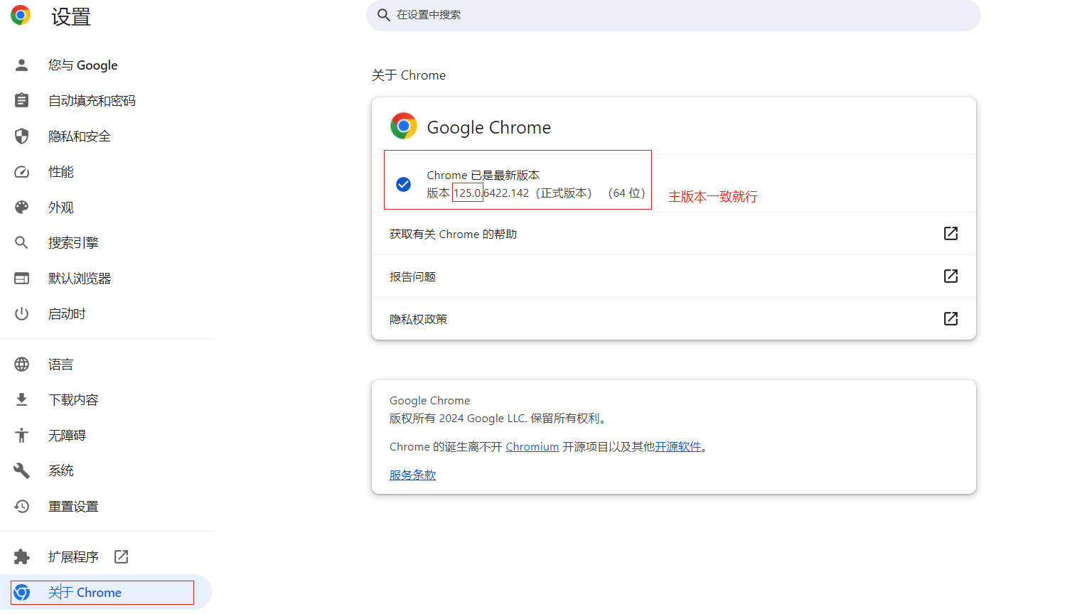The height and width of the screenshot is (614, 1087).
Task: Select 关于 Chrome in the sidebar
Action: [x=107, y=593]
